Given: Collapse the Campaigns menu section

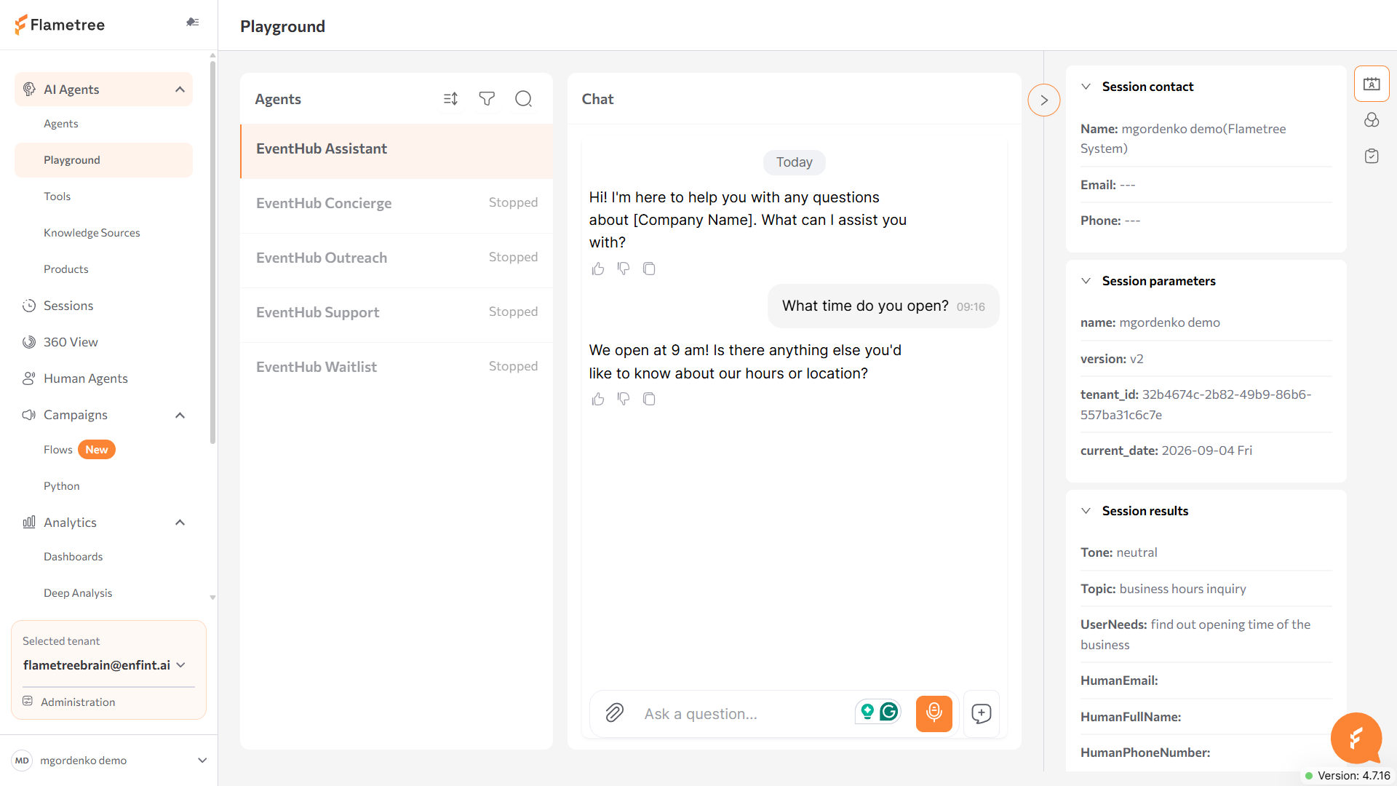Looking at the screenshot, I should [180, 416].
